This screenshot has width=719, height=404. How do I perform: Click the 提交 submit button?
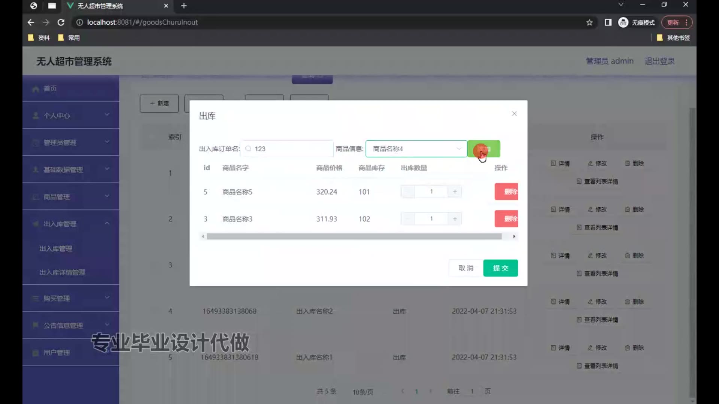[500, 268]
